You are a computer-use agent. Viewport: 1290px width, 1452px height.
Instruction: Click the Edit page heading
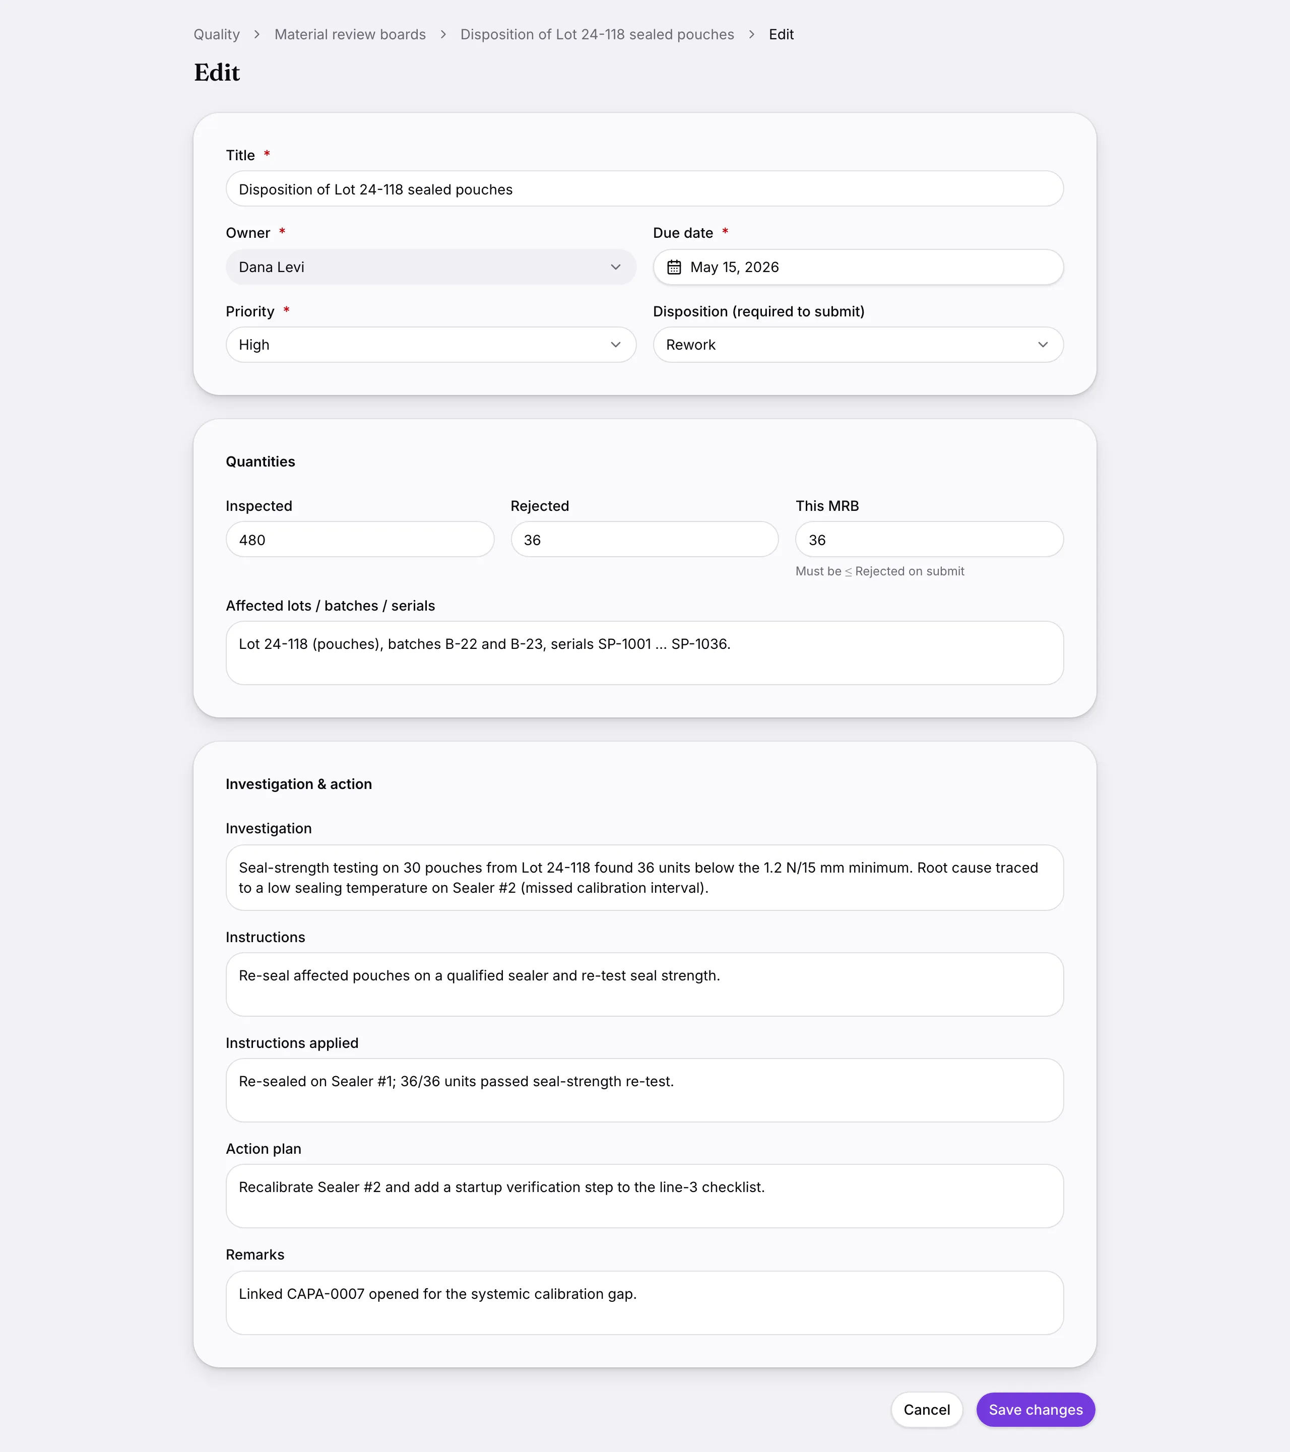pos(217,73)
